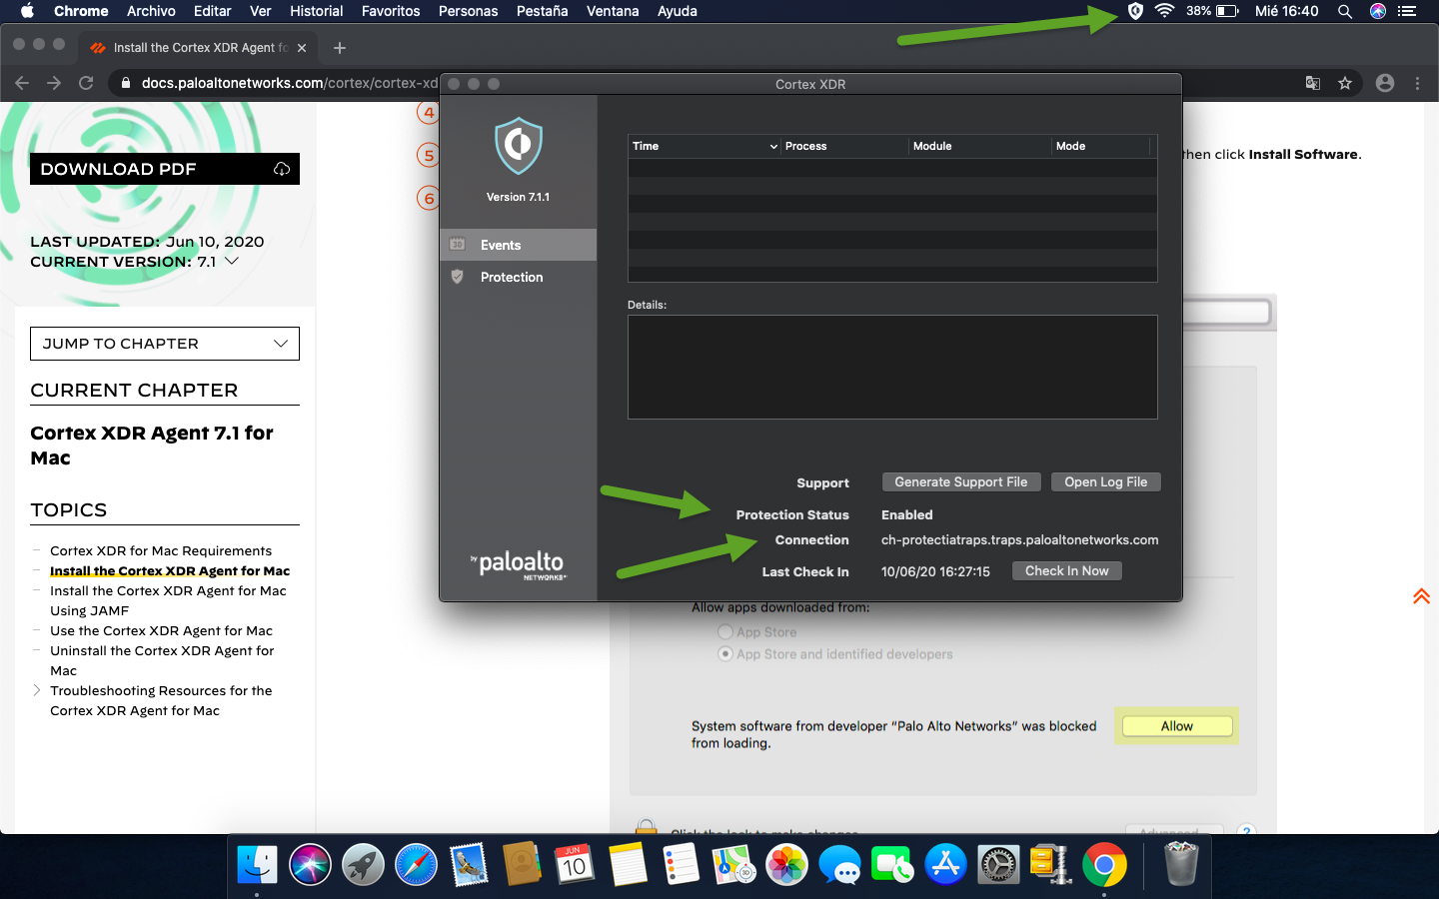The width and height of the screenshot is (1439, 899).
Task: Open Safari compass icon in Dock
Action: point(416,865)
